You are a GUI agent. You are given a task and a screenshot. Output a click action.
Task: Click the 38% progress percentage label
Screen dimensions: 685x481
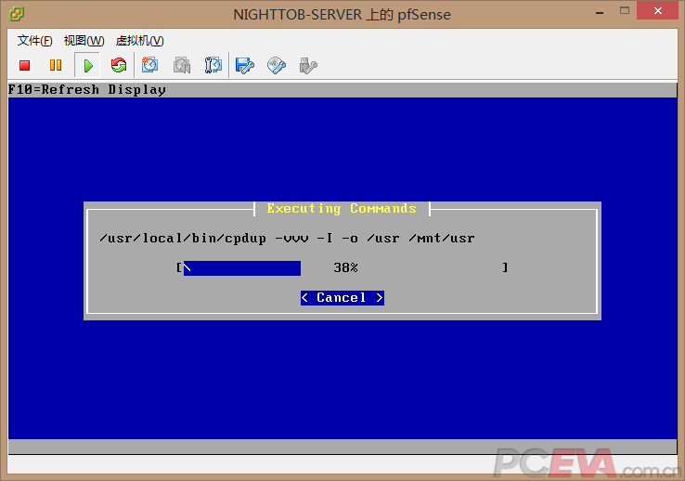(x=345, y=268)
